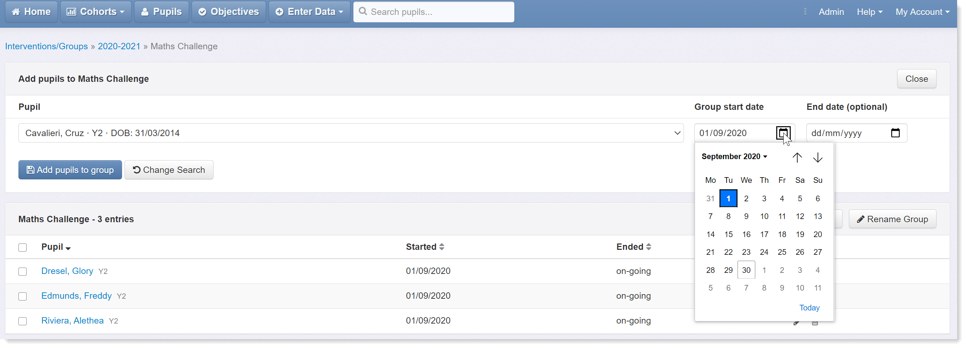Viewport: 966px width, 348px height.
Task: Click the Group start date field
Action: click(744, 133)
